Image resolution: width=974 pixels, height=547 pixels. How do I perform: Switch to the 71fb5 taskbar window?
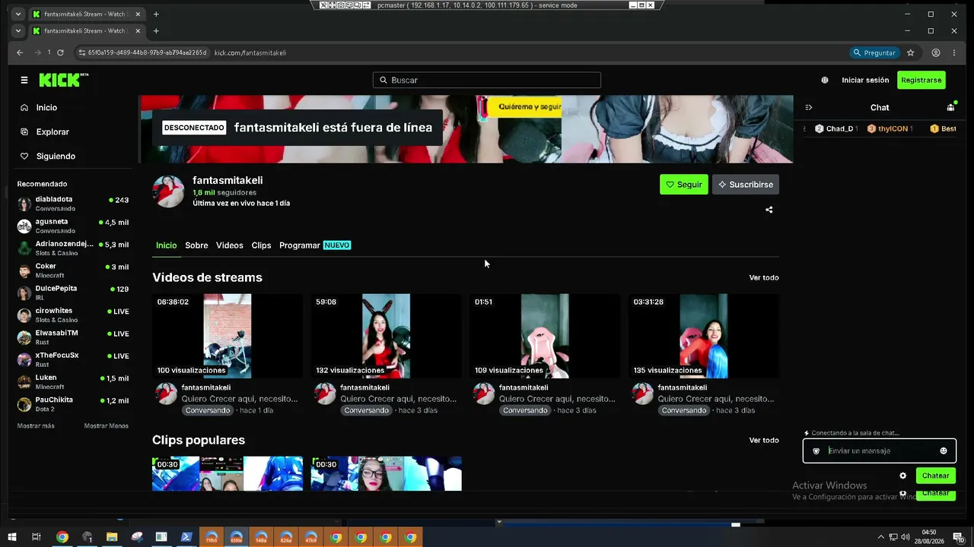[212, 537]
